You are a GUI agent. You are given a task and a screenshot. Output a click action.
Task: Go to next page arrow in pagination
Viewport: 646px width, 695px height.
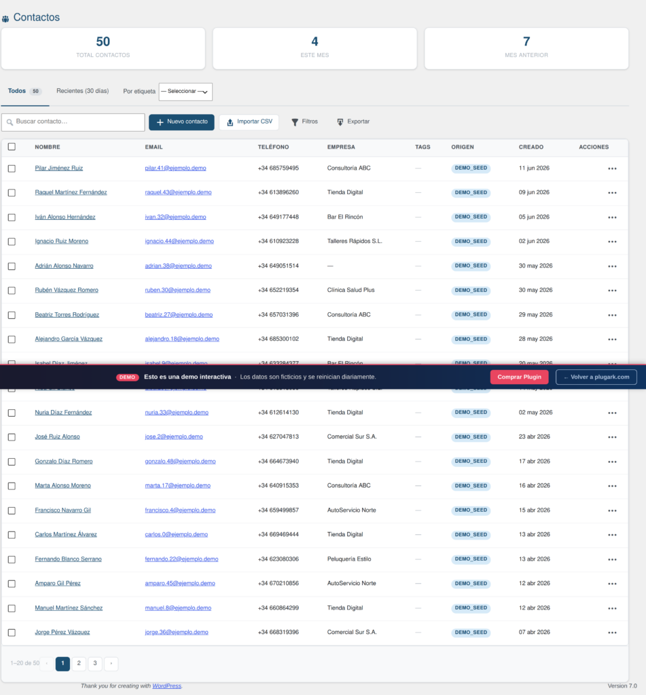pos(111,664)
